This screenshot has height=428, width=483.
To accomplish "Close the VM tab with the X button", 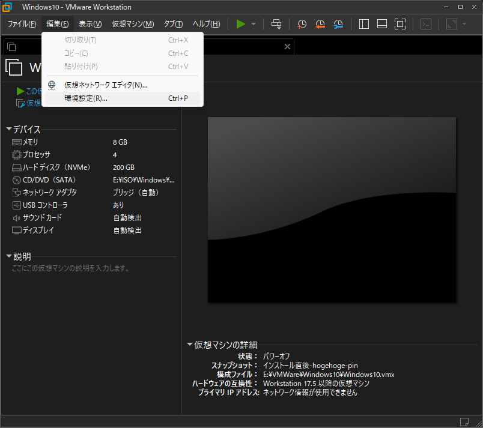I will (287, 46).
